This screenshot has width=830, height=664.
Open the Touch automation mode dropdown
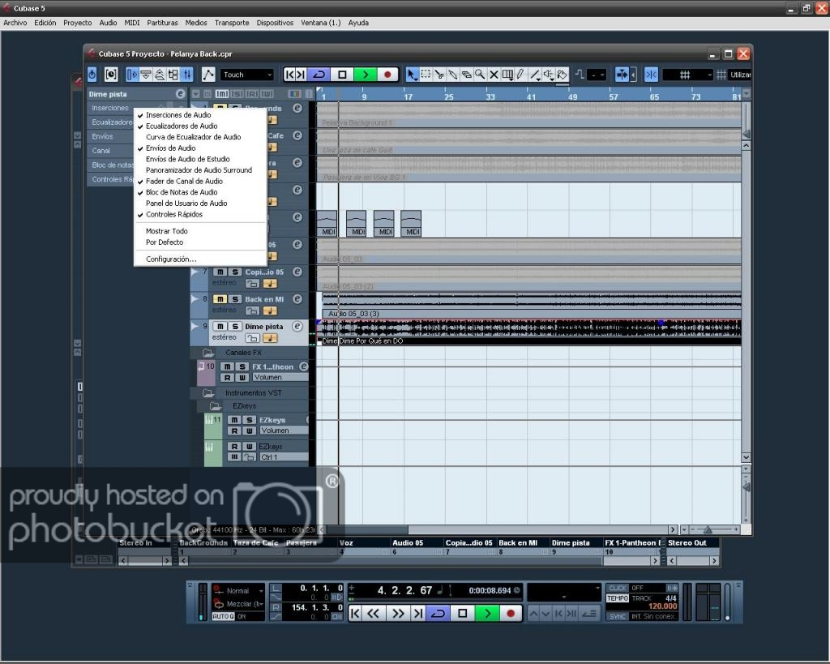pos(247,75)
